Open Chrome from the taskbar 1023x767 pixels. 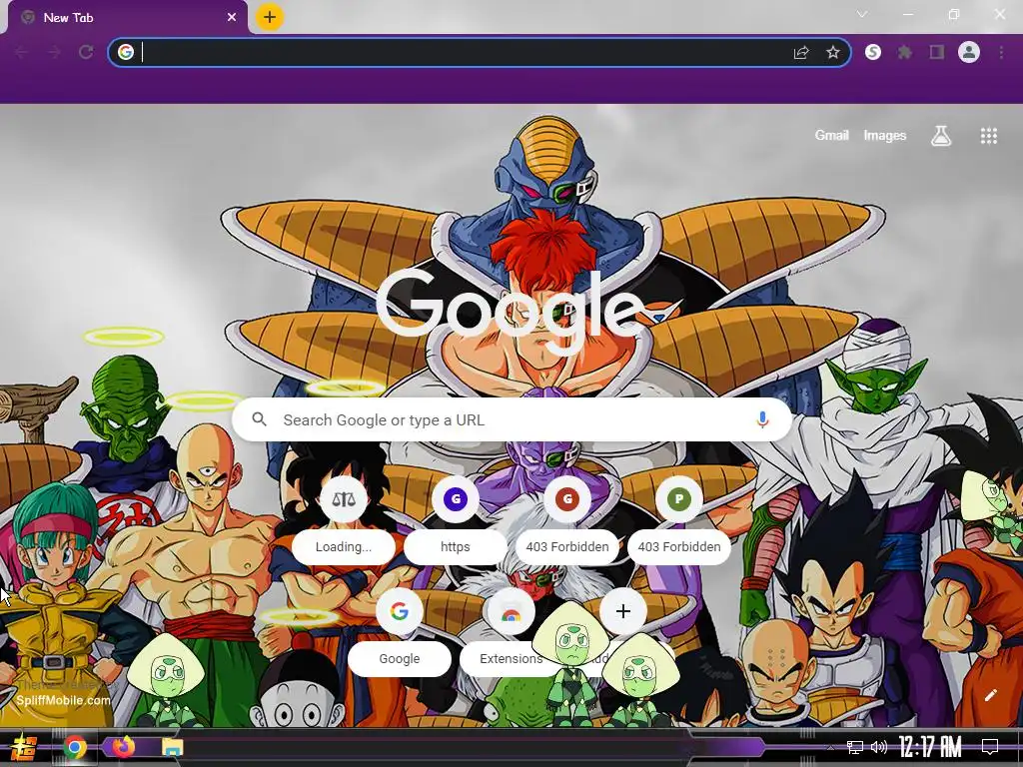tap(75, 747)
